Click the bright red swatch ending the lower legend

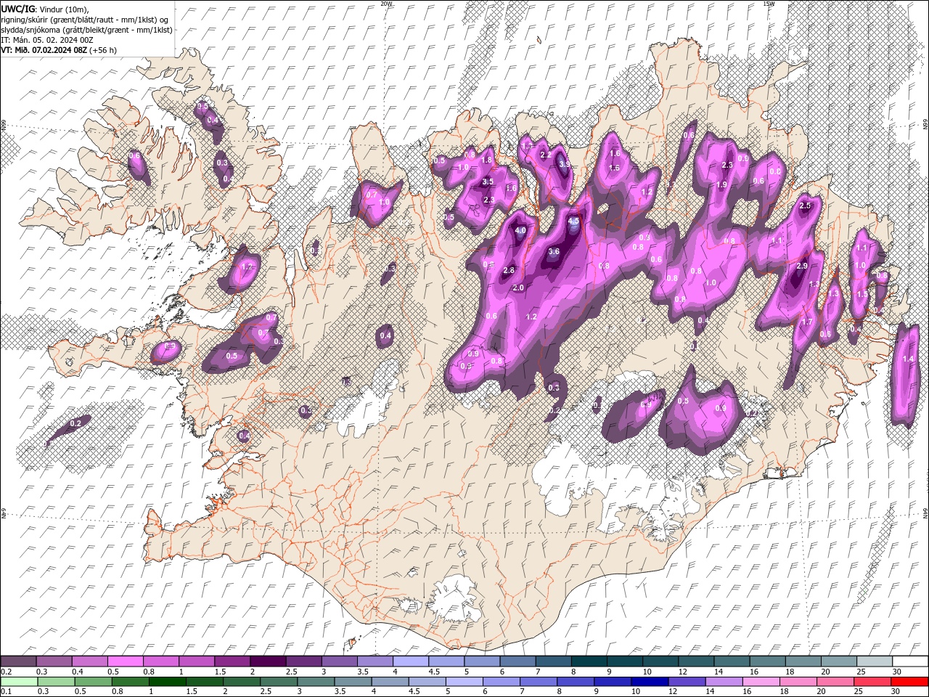point(910,682)
